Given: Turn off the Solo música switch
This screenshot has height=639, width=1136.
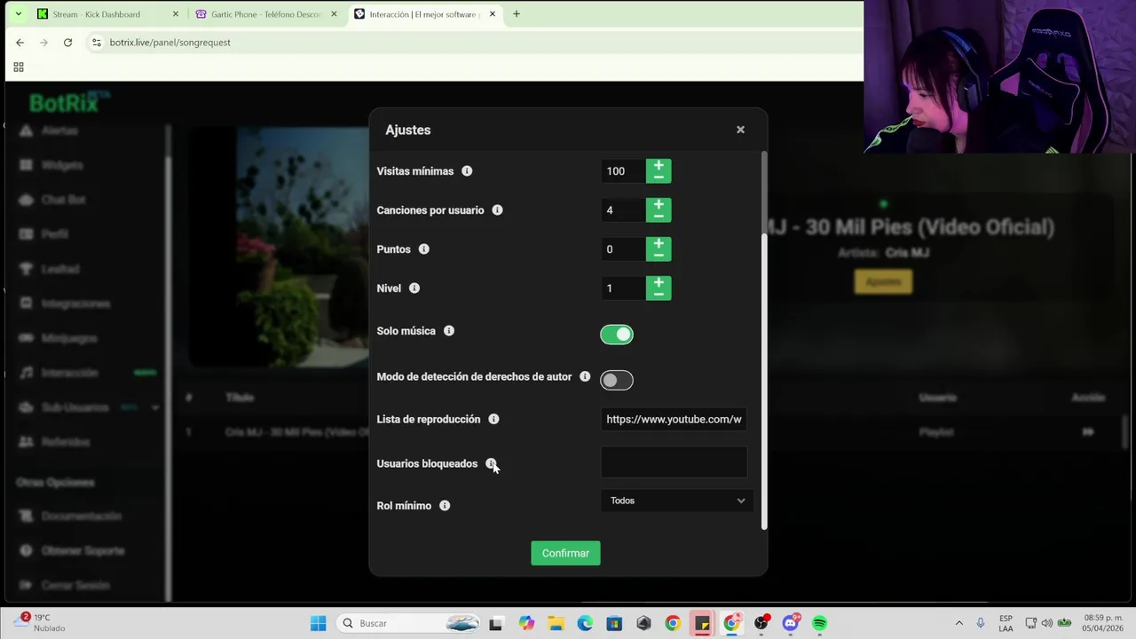Looking at the screenshot, I should pyautogui.click(x=617, y=335).
